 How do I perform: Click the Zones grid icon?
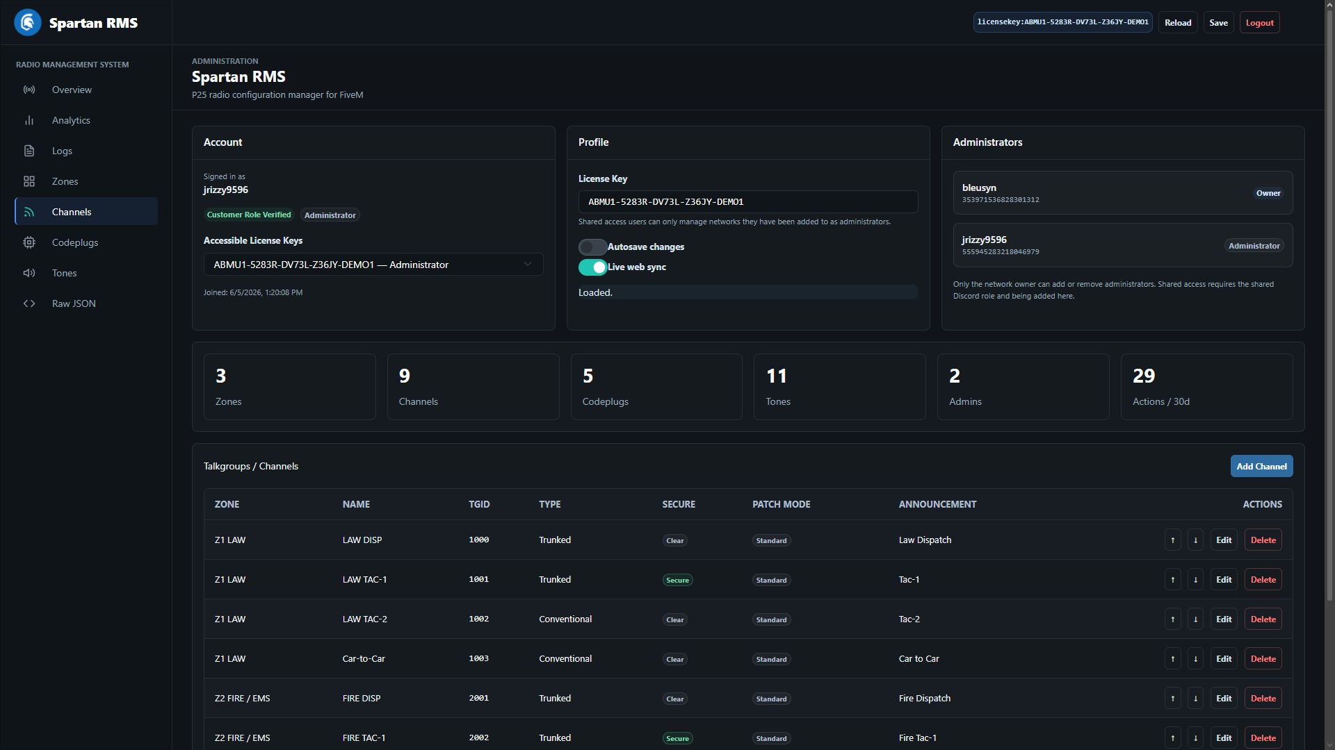(29, 181)
